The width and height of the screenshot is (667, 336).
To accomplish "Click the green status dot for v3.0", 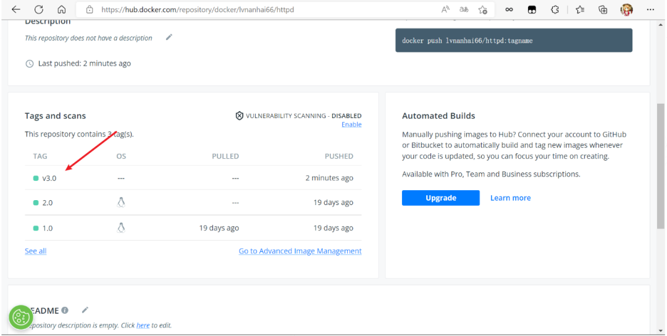I will click(x=36, y=178).
